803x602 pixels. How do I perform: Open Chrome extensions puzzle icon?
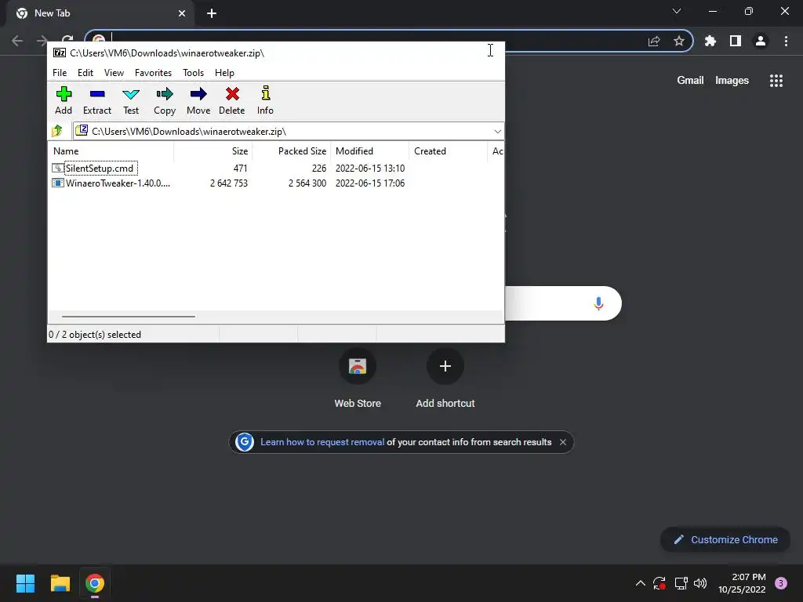click(x=710, y=41)
